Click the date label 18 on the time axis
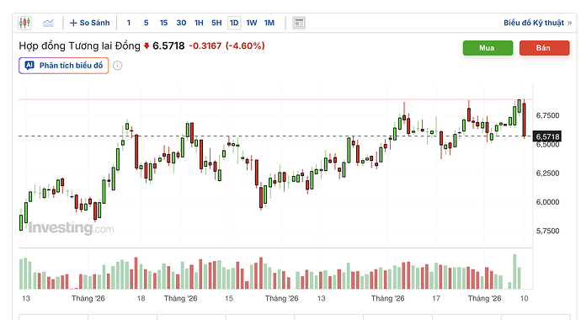 (x=141, y=298)
